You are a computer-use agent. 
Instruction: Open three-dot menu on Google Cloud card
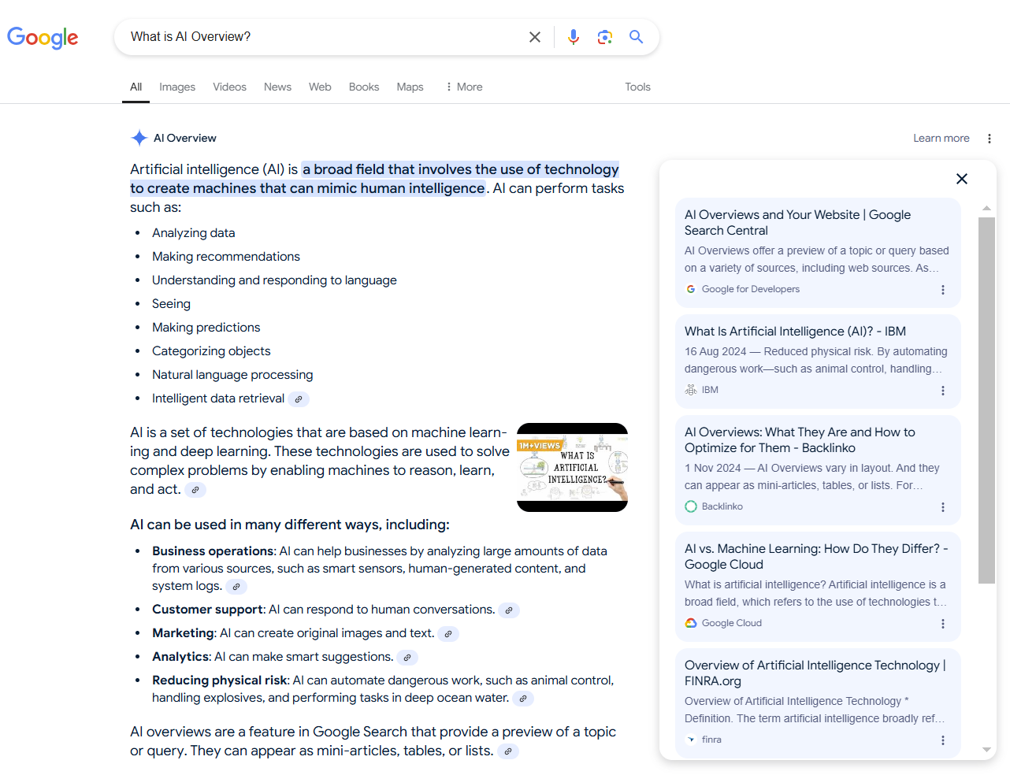point(943,624)
